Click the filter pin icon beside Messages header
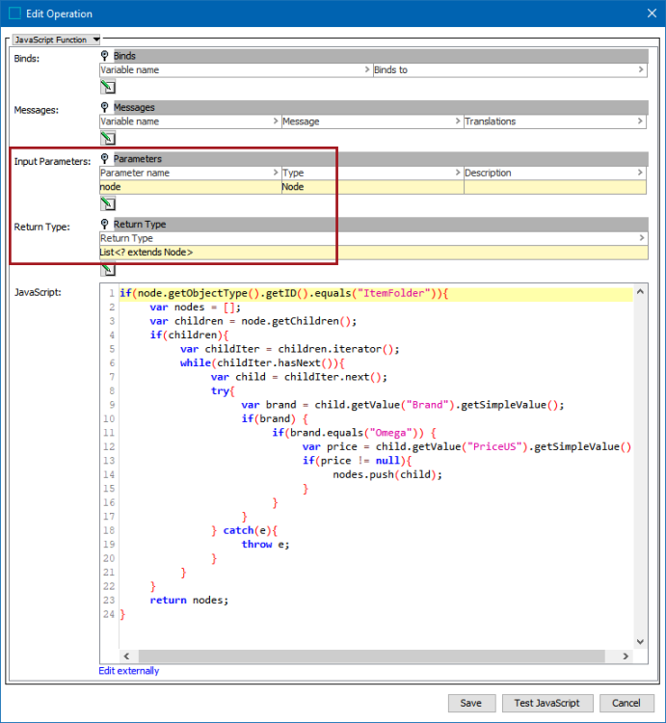 [105, 107]
